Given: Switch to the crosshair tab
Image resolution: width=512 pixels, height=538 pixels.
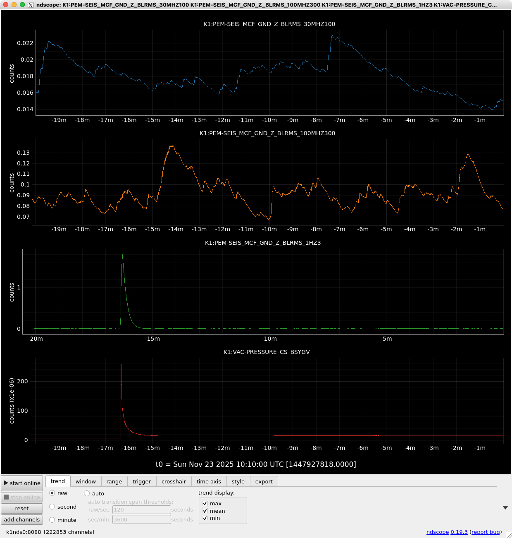Looking at the screenshot, I should tap(174, 481).
